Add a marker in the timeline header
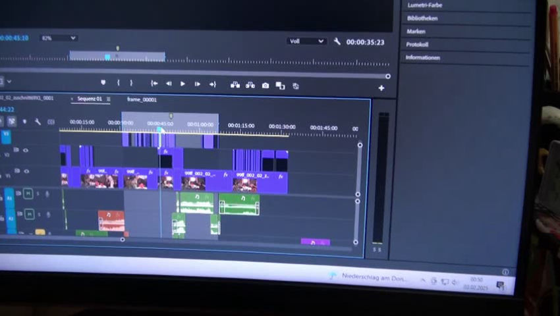 tap(24, 122)
